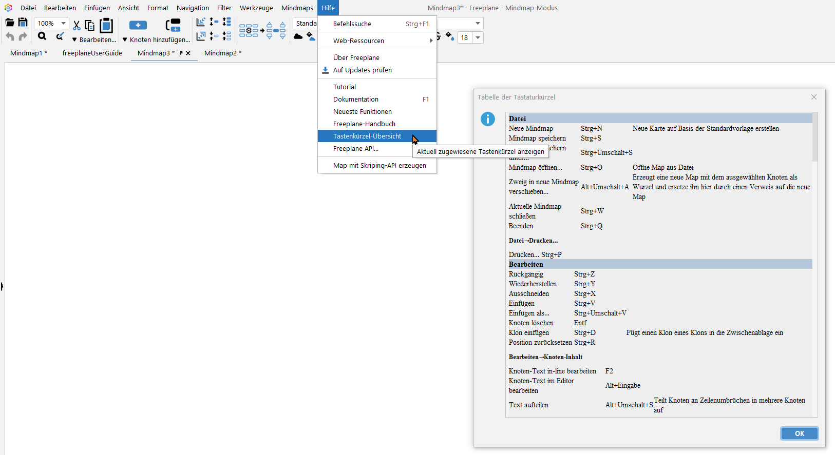Click the undo arrow icon
835x455 pixels.
click(x=10, y=36)
